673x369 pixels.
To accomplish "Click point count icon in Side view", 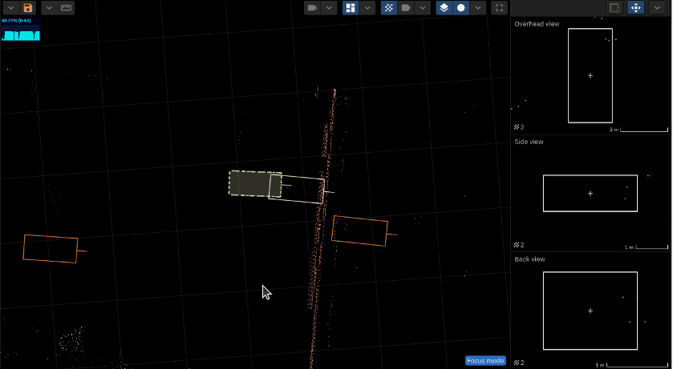I will (x=517, y=245).
